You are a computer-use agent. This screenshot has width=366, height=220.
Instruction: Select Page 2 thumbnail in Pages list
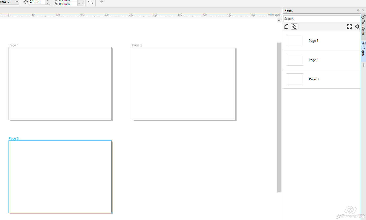click(295, 60)
